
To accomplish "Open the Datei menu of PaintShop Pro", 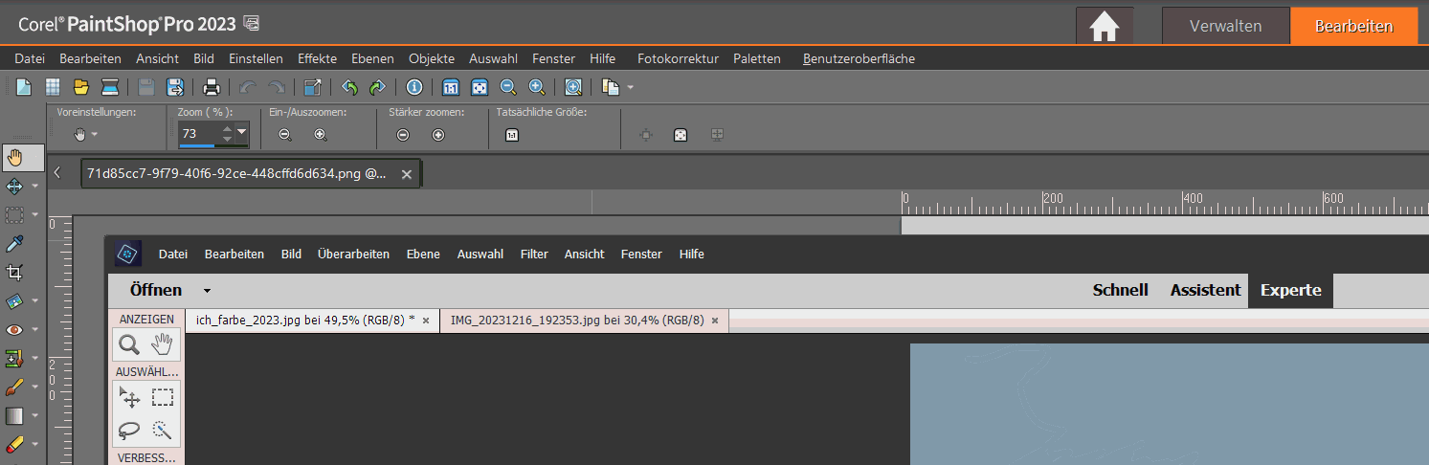I will tap(30, 58).
